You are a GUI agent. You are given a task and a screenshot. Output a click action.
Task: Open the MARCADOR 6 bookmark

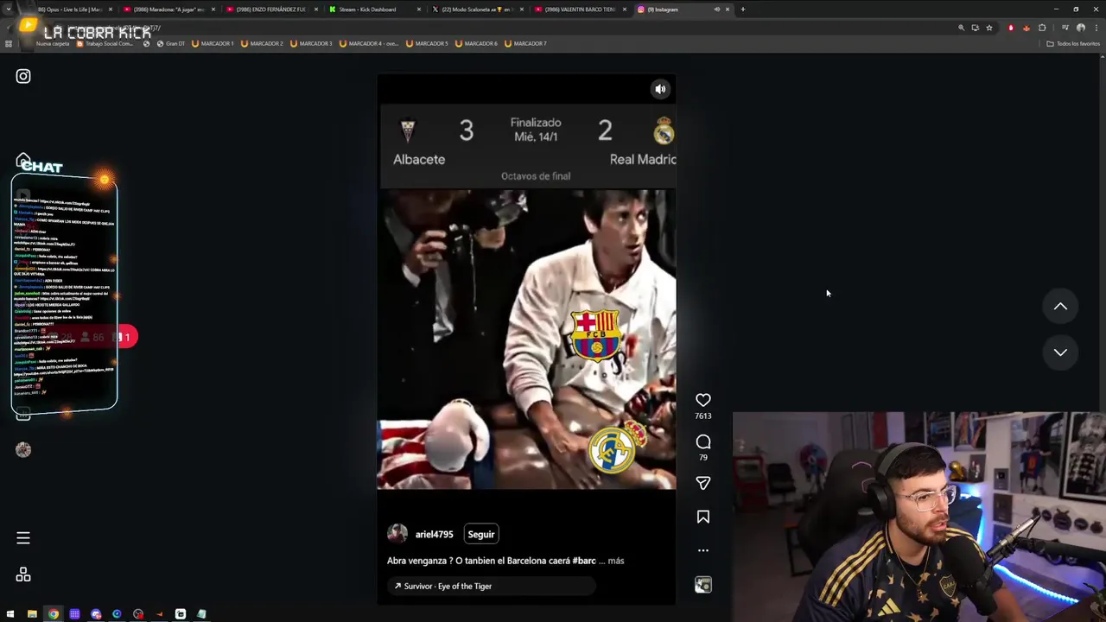click(477, 43)
